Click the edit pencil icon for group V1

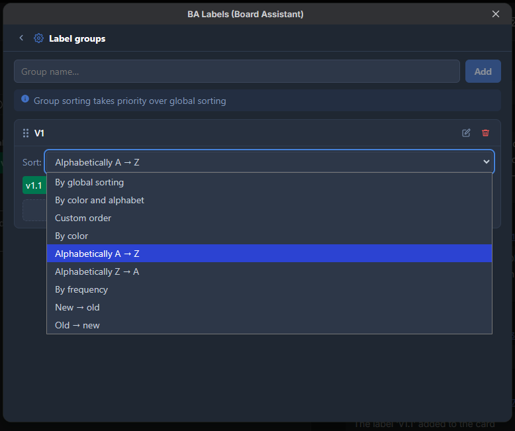(x=466, y=133)
